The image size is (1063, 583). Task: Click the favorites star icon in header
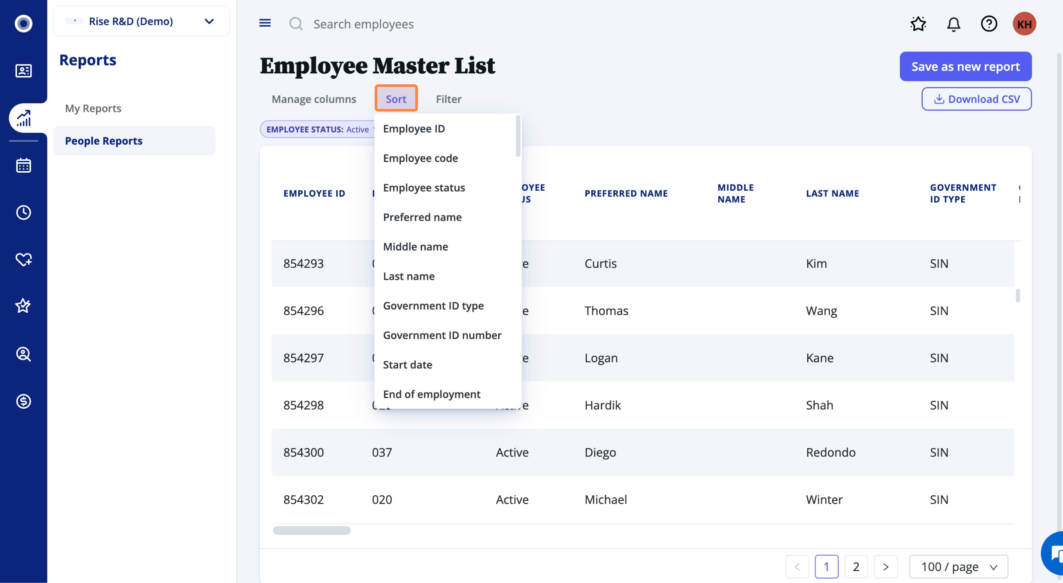click(918, 24)
